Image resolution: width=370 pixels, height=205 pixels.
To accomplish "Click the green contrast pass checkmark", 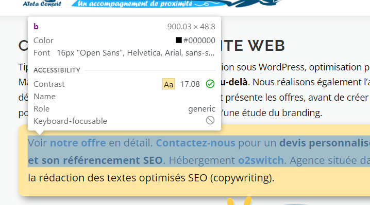I will click(x=210, y=84).
